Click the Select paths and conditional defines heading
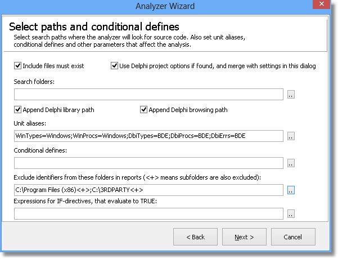Viewport: 338px width, 259px height. 94,27
